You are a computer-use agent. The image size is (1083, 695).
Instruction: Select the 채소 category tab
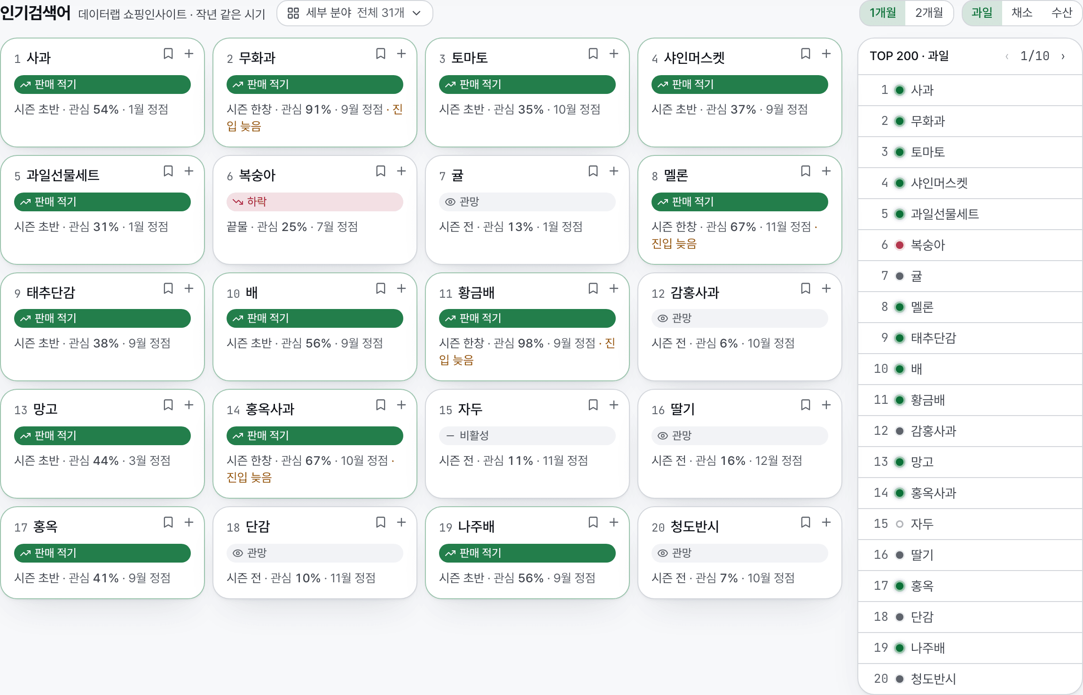pyautogui.click(x=1022, y=13)
